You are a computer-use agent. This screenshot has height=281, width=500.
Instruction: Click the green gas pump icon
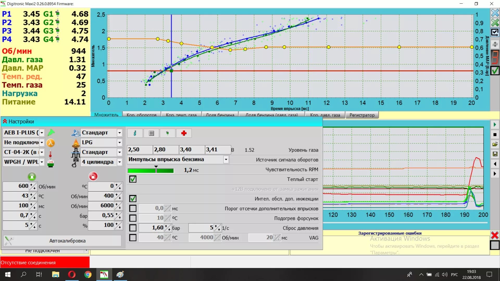(32, 176)
